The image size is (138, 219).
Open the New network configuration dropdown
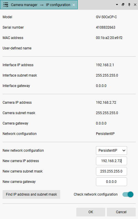(111, 151)
